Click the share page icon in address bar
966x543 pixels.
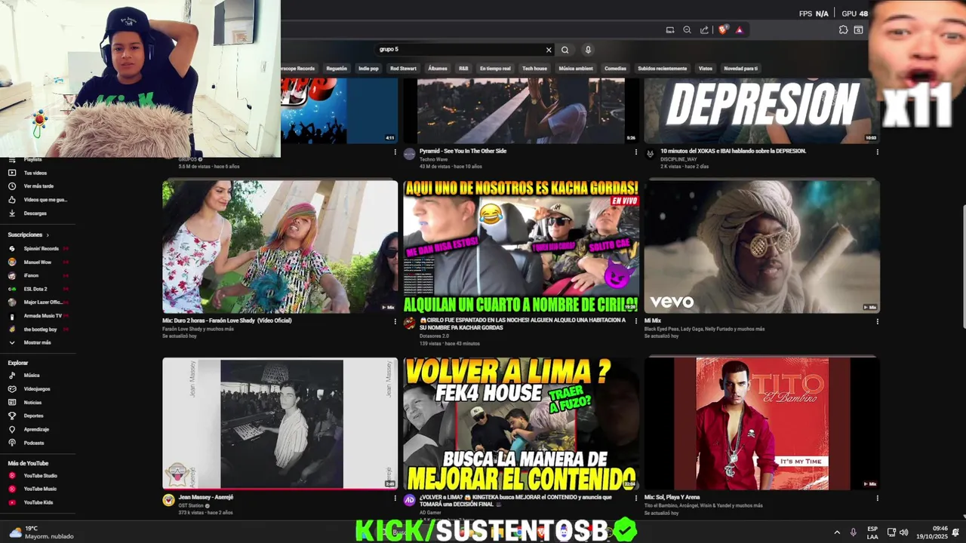coord(704,30)
